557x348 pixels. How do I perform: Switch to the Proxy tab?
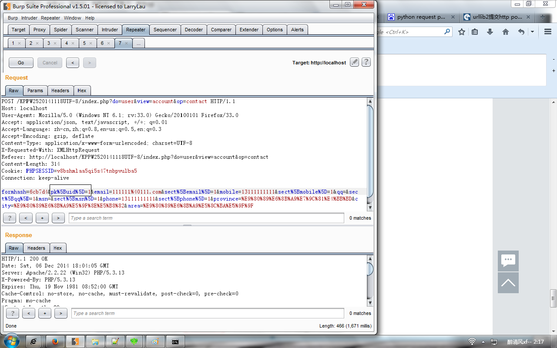40,30
